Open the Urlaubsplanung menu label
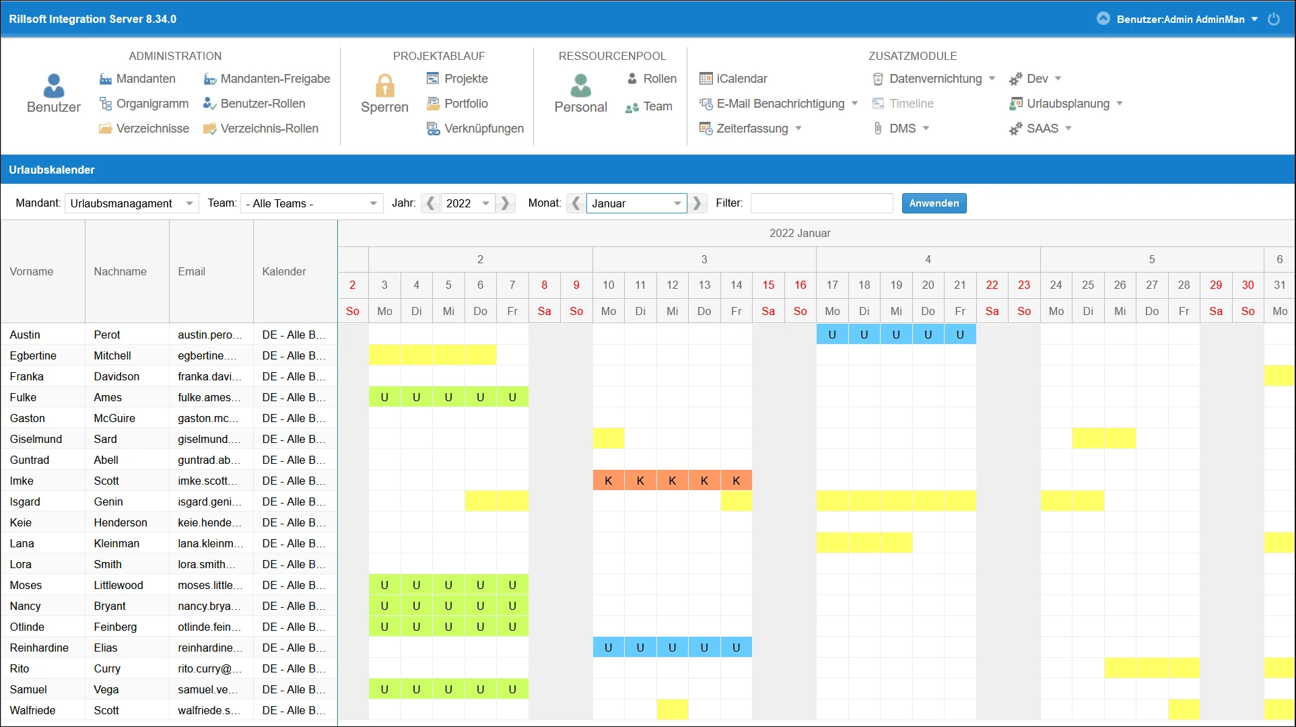This screenshot has height=727, width=1296. 1068,104
